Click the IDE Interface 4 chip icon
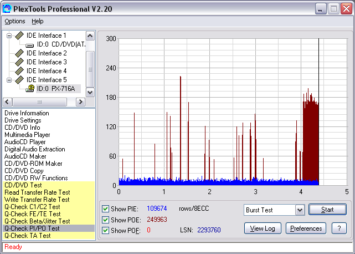This screenshot has width=355, height=254. click(19, 71)
